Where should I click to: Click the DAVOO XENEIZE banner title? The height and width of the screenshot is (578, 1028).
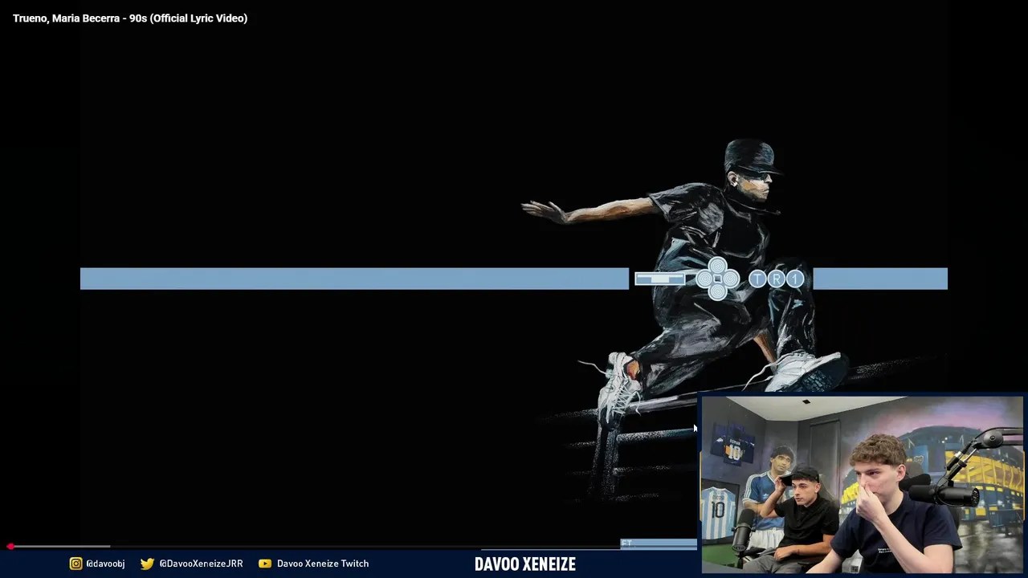click(x=525, y=564)
